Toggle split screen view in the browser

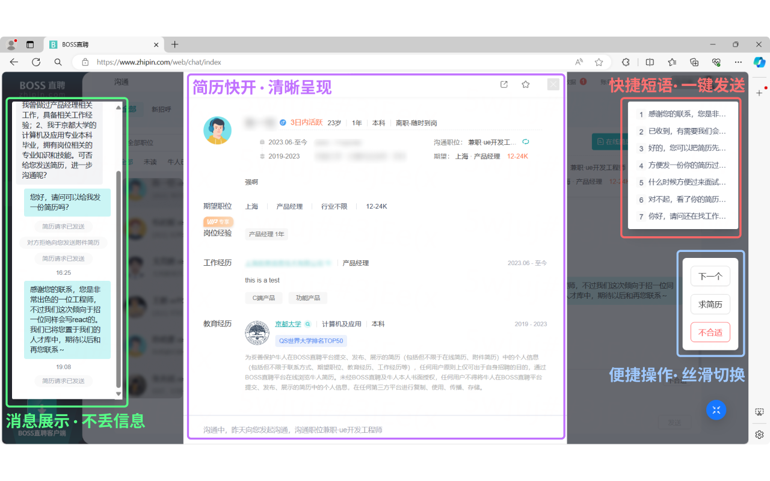[650, 62]
